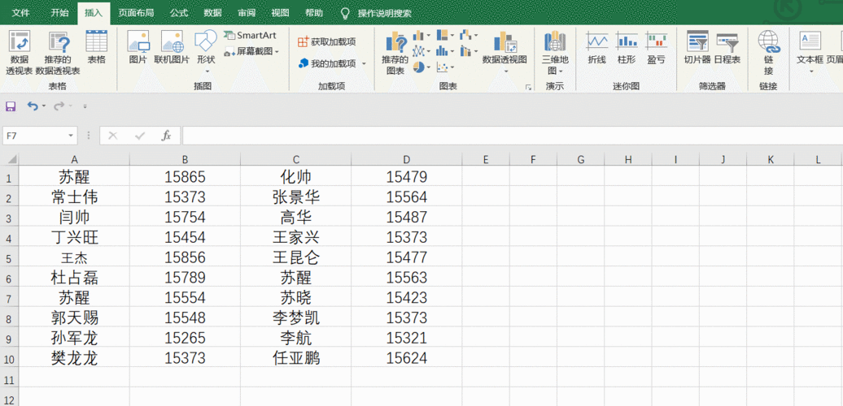Open the My Add-ins (我的加载项) dropdown
Screen dimensions: 843x406
pyautogui.click(x=333, y=63)
